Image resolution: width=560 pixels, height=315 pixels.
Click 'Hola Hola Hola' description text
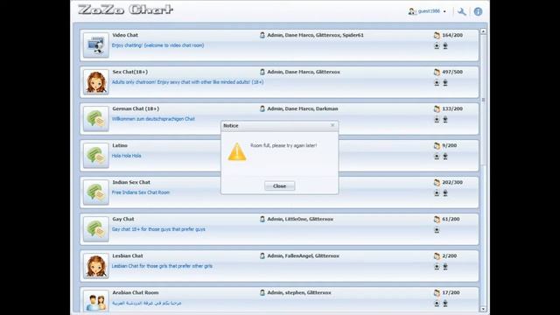(x=126, y=156)
